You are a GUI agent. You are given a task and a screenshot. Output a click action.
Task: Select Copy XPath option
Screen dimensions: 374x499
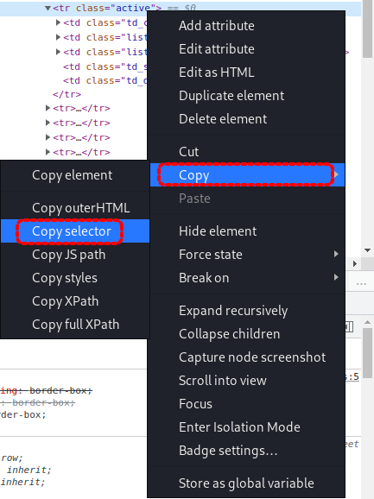(75, 301)
